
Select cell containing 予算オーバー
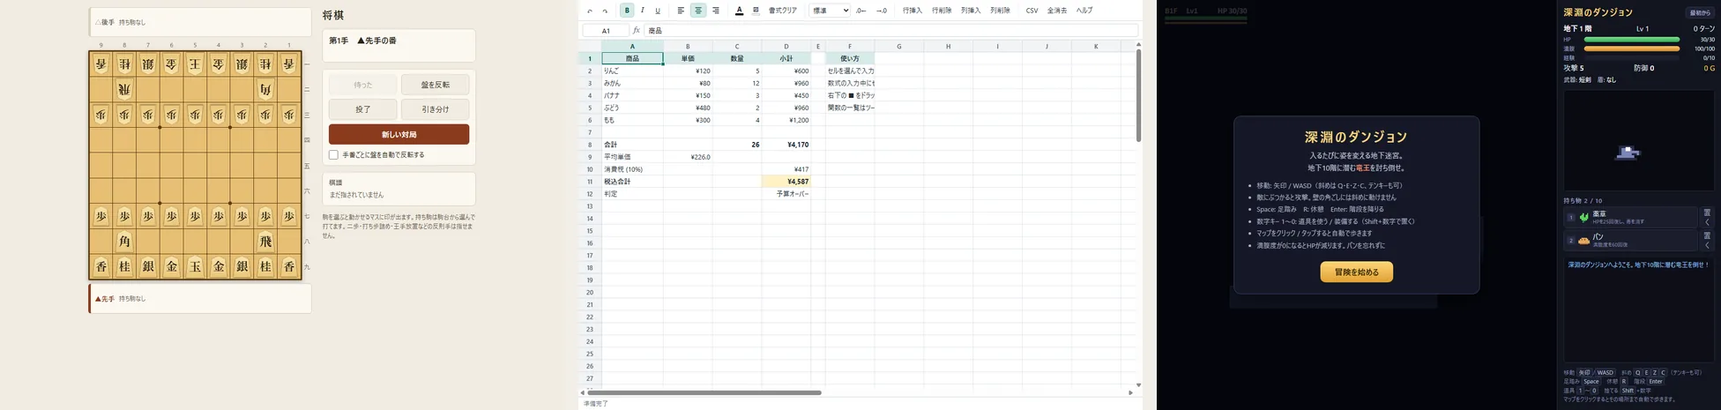[x=786, y=194]
